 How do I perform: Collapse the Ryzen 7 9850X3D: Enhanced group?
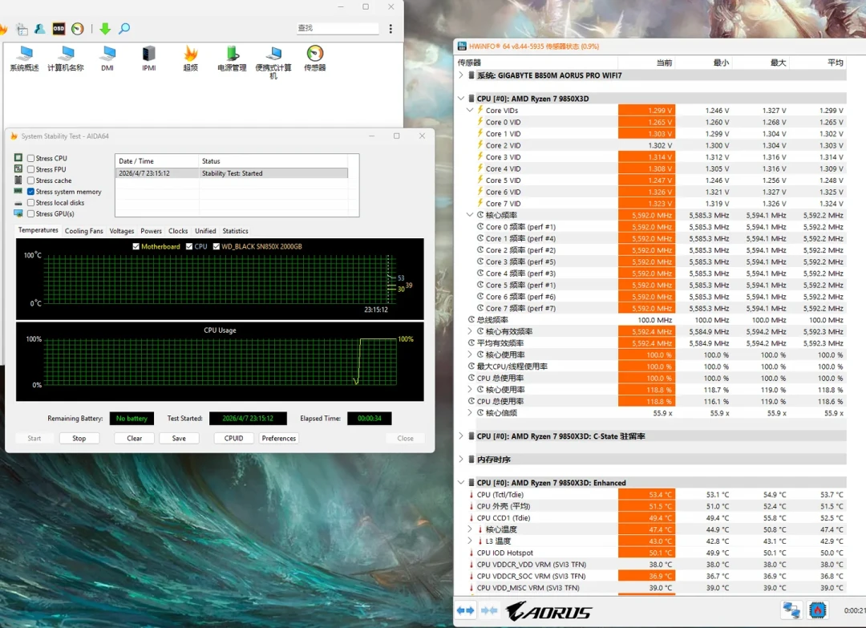[461, 482]
